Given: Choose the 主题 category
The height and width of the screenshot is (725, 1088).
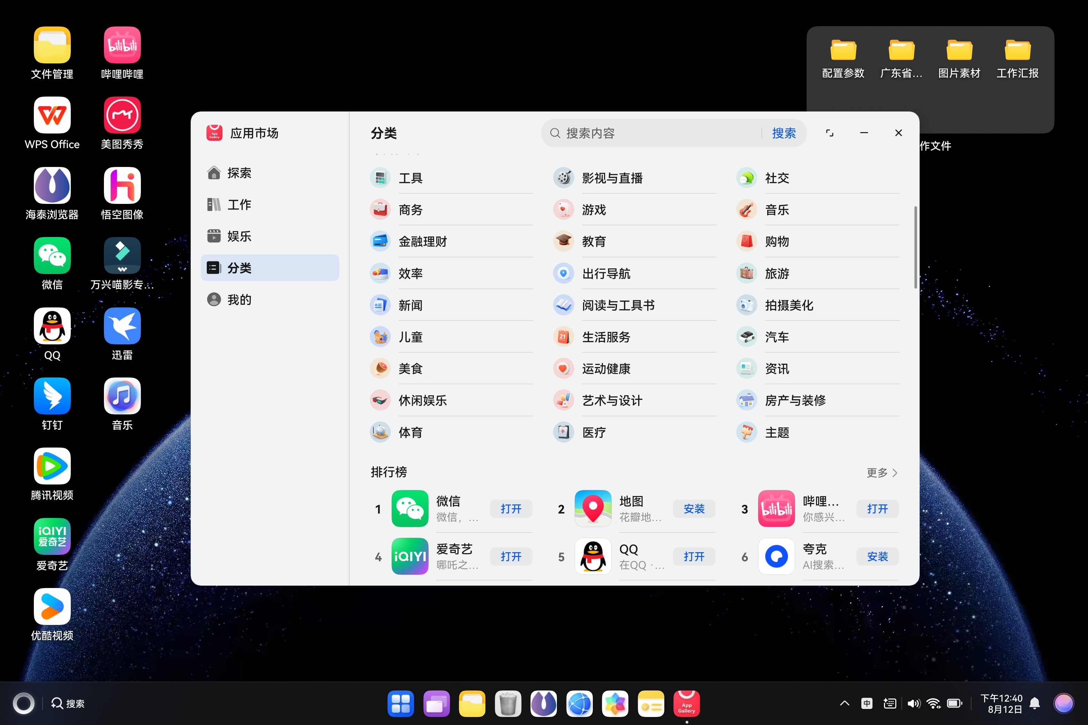Looking at the screenshot, I should [817, 432].
